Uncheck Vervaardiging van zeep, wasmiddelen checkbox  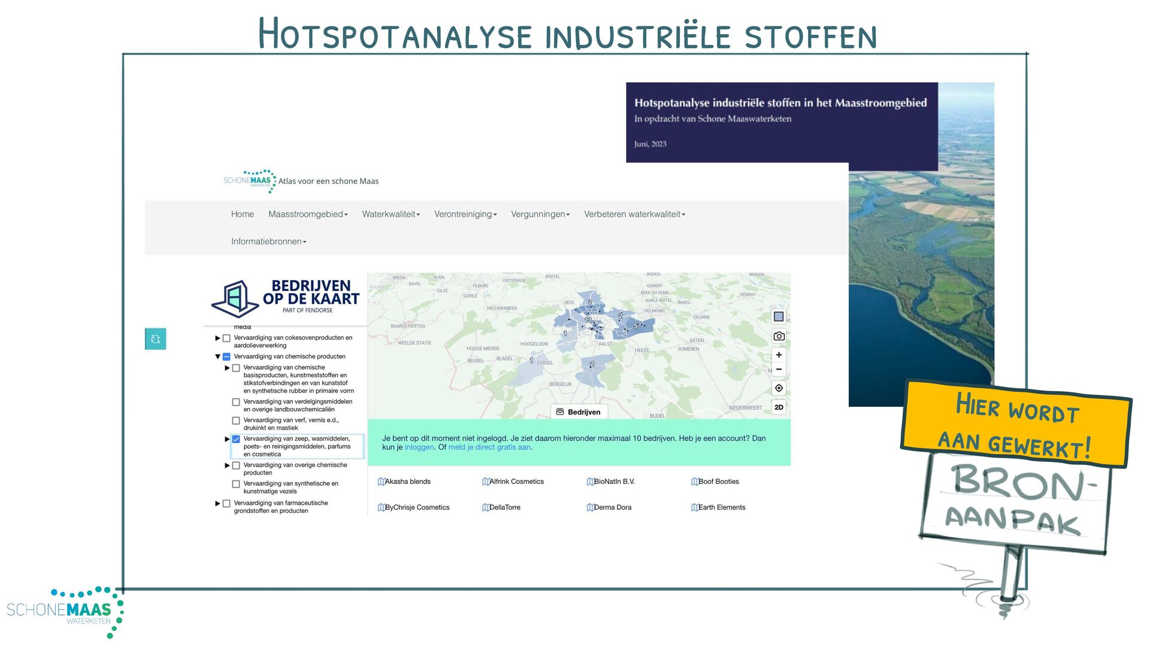pyautogui.click(x=236, y=439)
